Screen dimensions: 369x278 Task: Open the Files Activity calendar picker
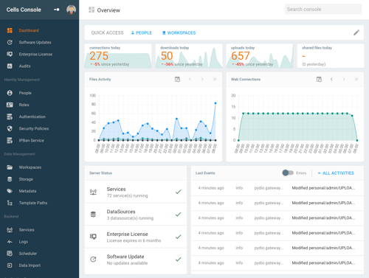coord(177,79)
